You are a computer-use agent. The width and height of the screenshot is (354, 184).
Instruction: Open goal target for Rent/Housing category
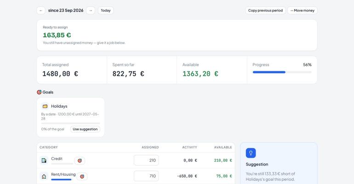tap(82, 177)
